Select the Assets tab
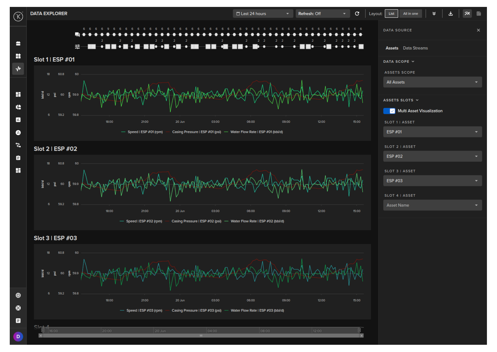 [x=392, y=48]
